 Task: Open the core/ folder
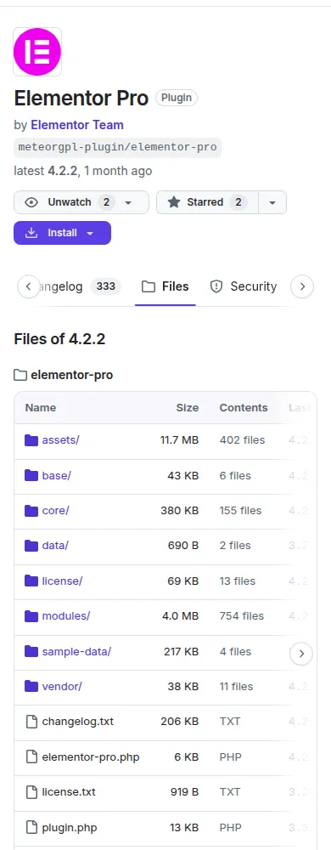[x=56, y=511]
